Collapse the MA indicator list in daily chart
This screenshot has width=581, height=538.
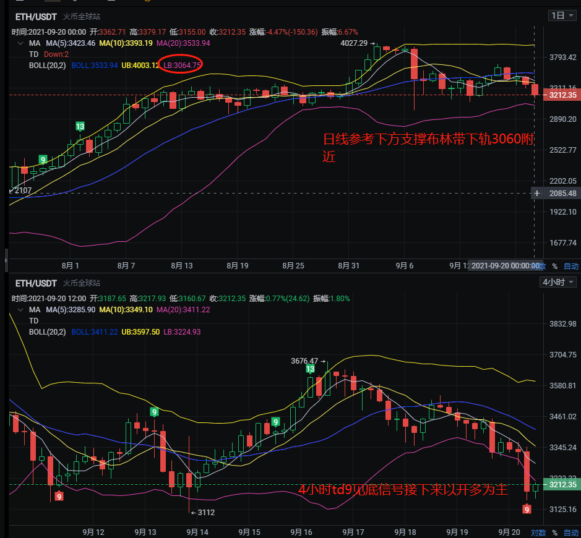coord(20,43)
